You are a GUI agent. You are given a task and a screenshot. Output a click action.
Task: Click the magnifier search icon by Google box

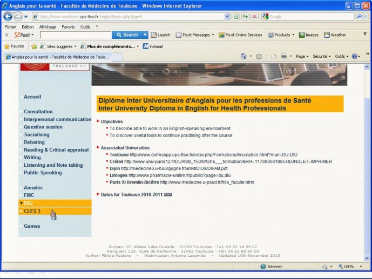point(359,16)
